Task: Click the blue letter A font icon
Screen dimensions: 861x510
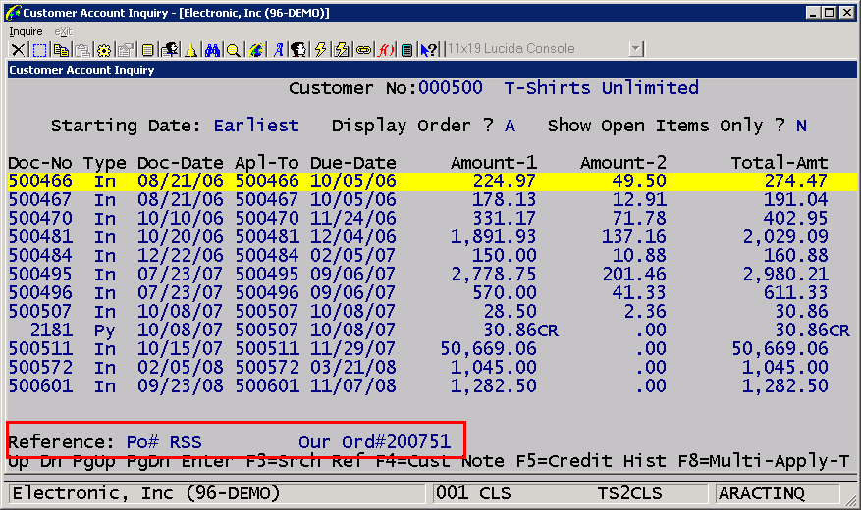Action: click(x=279, y=50)
